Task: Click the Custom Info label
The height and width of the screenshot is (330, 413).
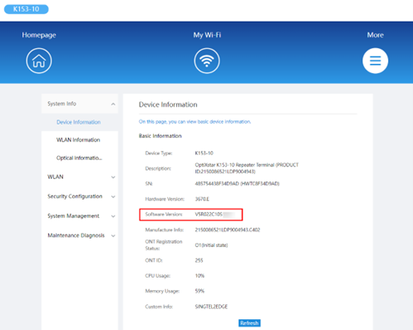Action: [x=159, y=307]
